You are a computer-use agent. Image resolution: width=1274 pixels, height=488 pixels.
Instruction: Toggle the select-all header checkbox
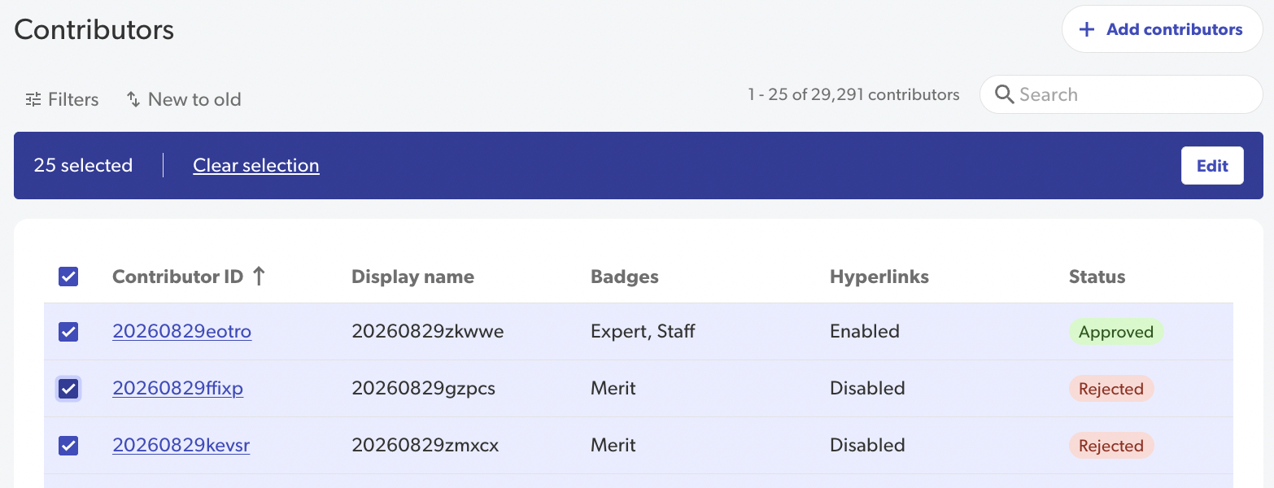[x=68, y=277]
